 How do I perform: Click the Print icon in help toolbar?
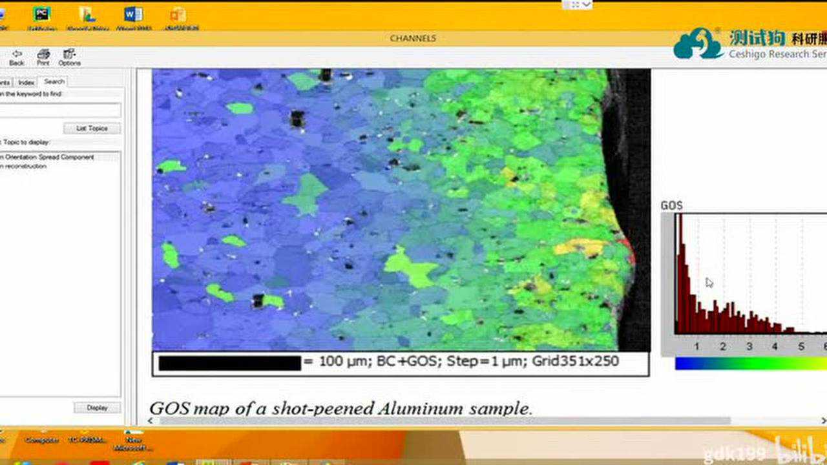point(43,57)
